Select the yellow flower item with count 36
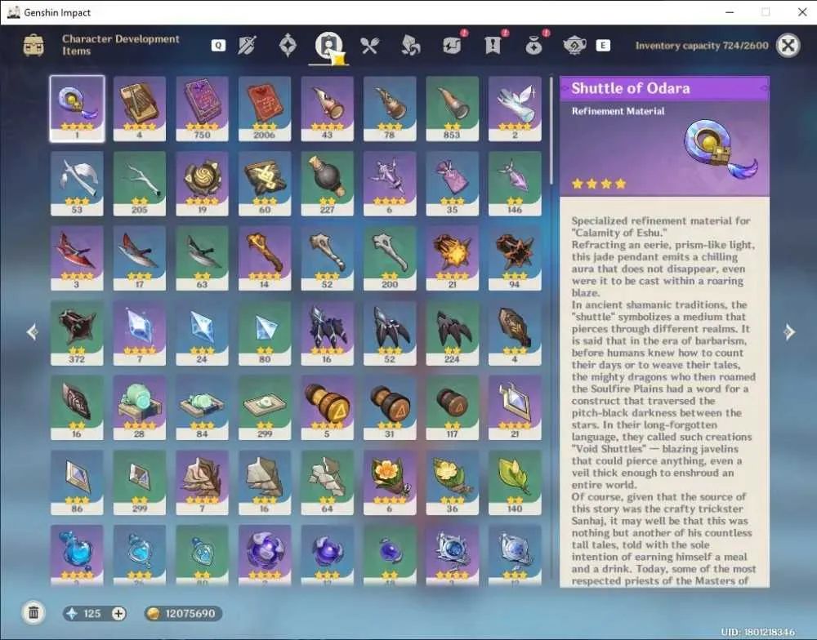Image resolution: width=817 pixels, height=640 pixels. click(453, 482)
